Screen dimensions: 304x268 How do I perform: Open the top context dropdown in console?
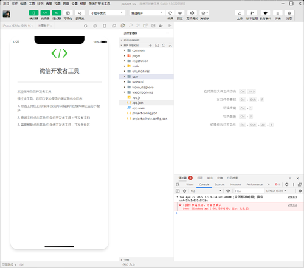coord(206,191)
